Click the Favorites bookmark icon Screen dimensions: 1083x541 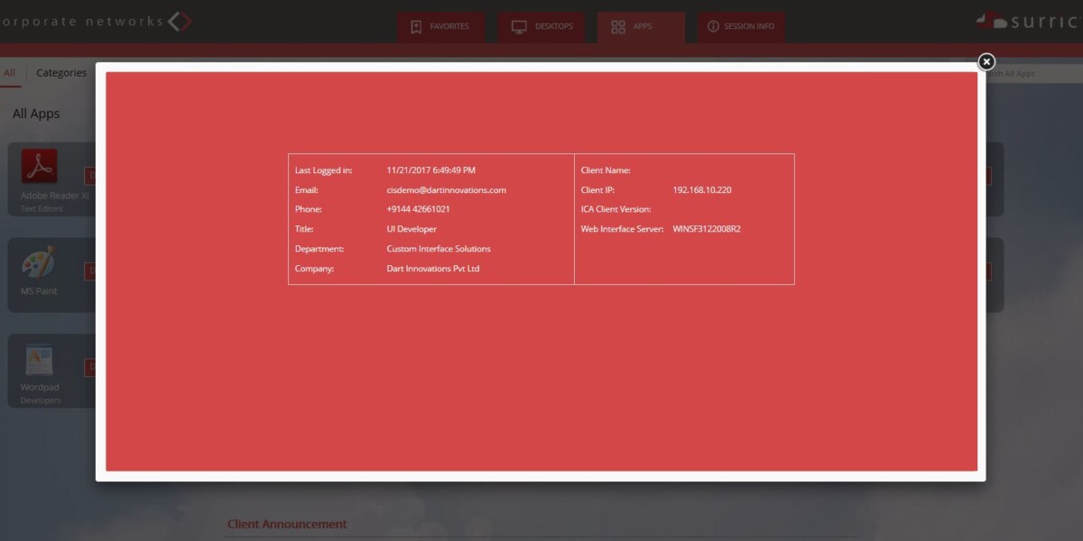click(x=416, y=27)
